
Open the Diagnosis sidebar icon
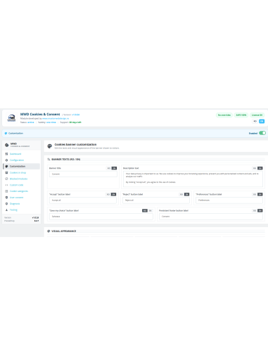click(x=6, y=204)
